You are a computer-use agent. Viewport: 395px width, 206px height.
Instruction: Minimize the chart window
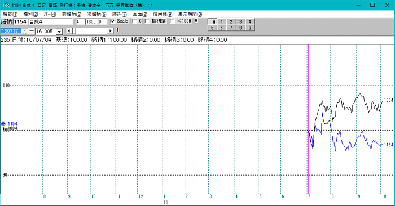point(358,5)
